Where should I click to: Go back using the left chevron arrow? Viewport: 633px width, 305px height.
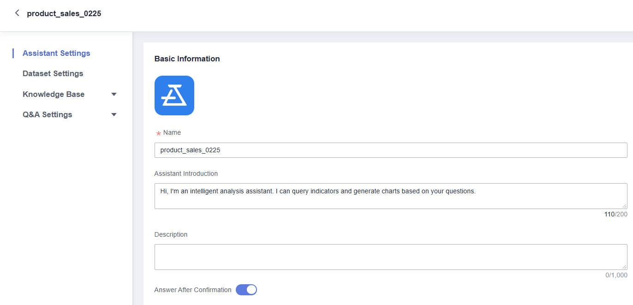click(17, 13)
